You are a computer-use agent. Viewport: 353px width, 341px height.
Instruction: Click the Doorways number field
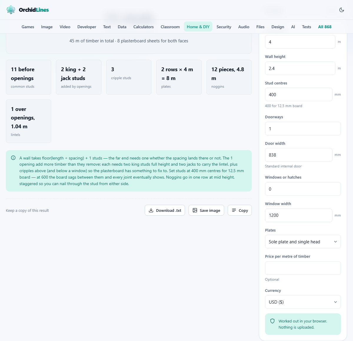[303, 129]
